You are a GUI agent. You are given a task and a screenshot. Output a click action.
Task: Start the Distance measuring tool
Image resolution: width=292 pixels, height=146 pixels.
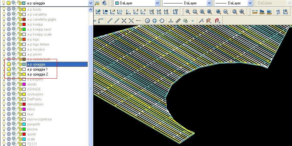click(x=255, y=12)
